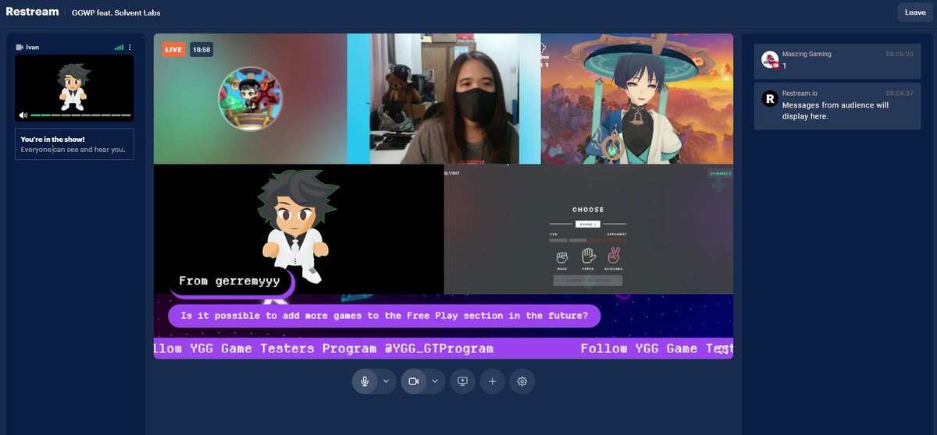937x435 pixels.
Task: Click the masked person's webcam feed
Action: [444, 98]
